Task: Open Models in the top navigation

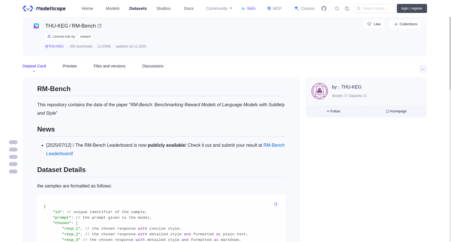Action: (113, 8)
